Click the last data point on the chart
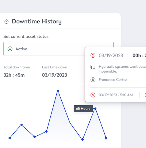The image size is (146, 148). pyautogui.click(x=106, y=138)
